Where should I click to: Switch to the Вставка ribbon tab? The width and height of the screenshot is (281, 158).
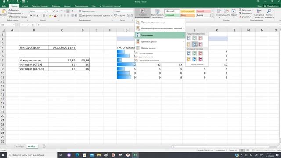click(25, 6)
